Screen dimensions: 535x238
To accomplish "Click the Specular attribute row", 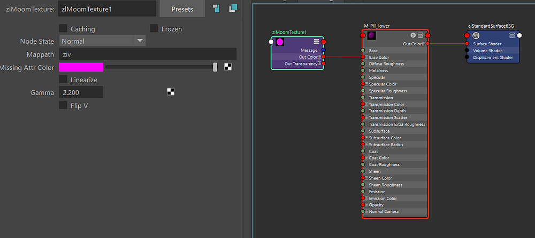I will click(395, 77).
